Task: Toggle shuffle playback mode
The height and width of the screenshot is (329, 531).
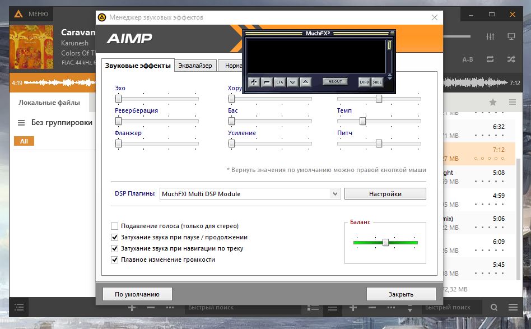Action: 511,59
